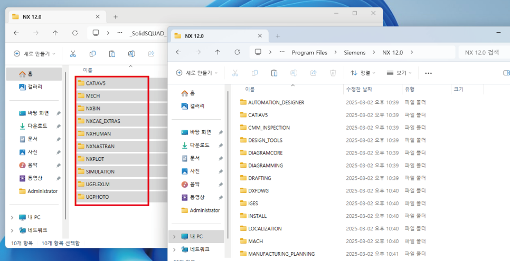This screenshot has width=510, height=261.
Task: Go forward in the rear window
Action: pos(36,33)
